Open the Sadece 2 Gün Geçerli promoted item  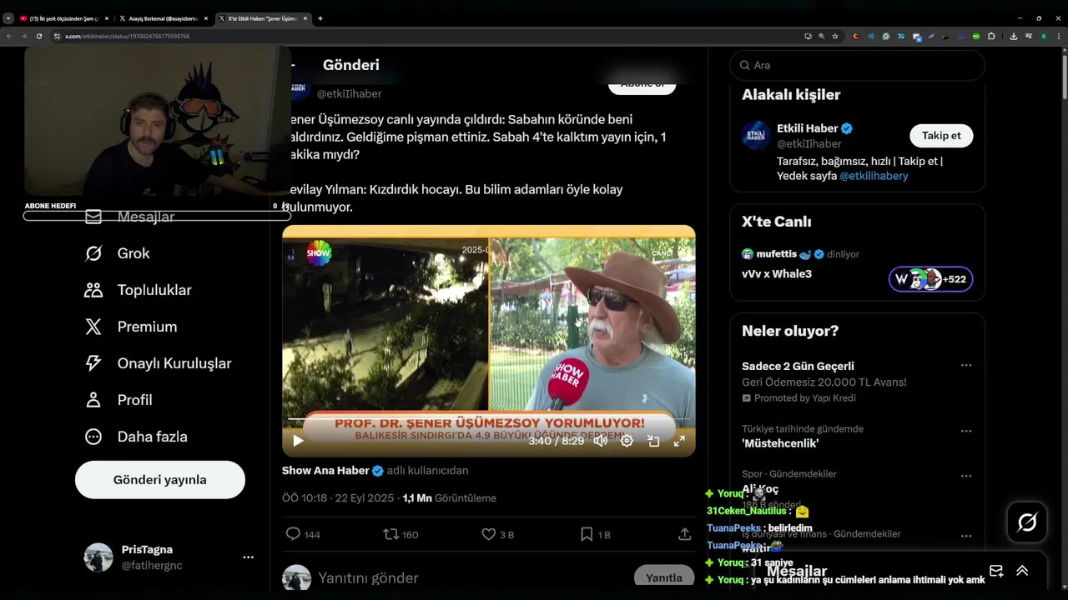point(798,366)
